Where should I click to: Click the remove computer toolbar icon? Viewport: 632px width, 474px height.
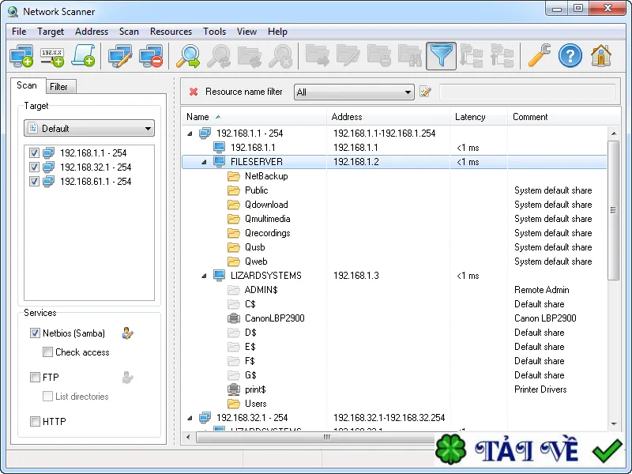151,56
